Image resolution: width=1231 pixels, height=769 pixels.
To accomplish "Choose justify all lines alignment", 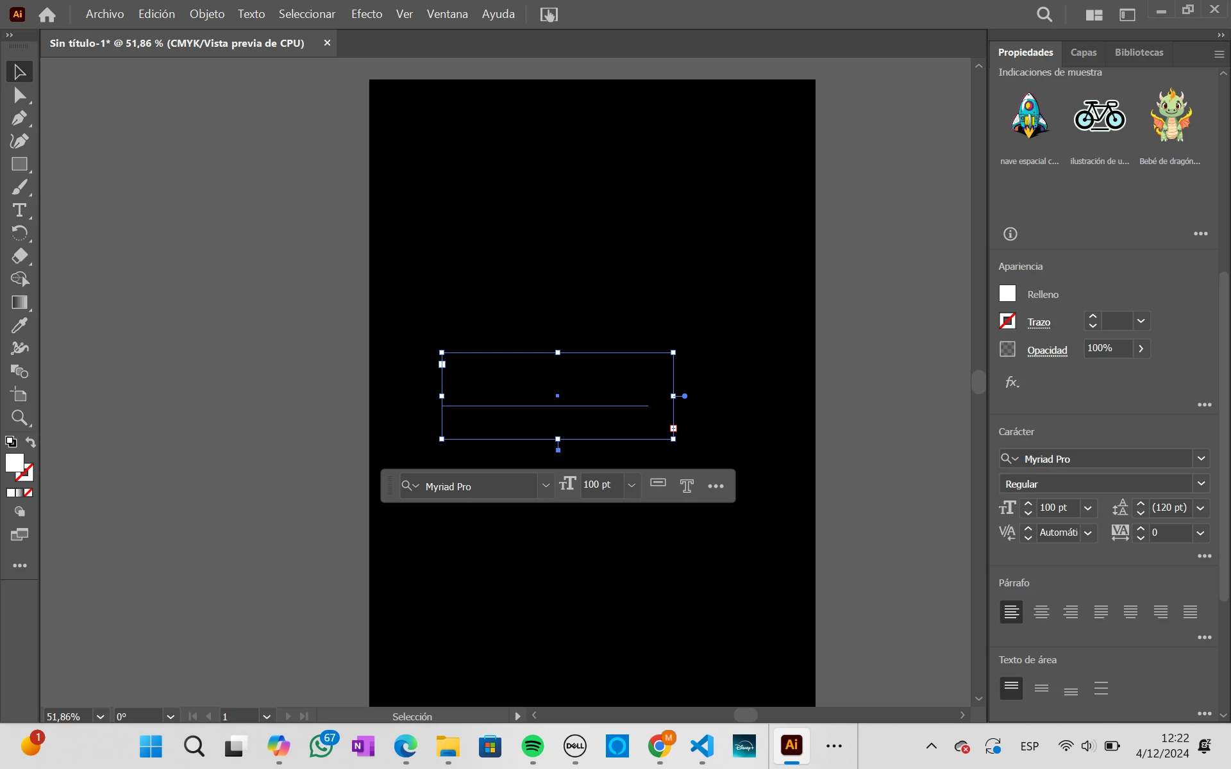I will click(1190, 612).
